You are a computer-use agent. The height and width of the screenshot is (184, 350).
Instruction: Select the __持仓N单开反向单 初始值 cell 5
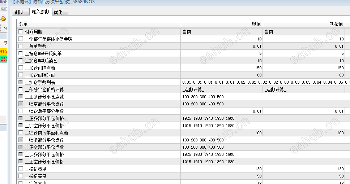tap(304, 53)
